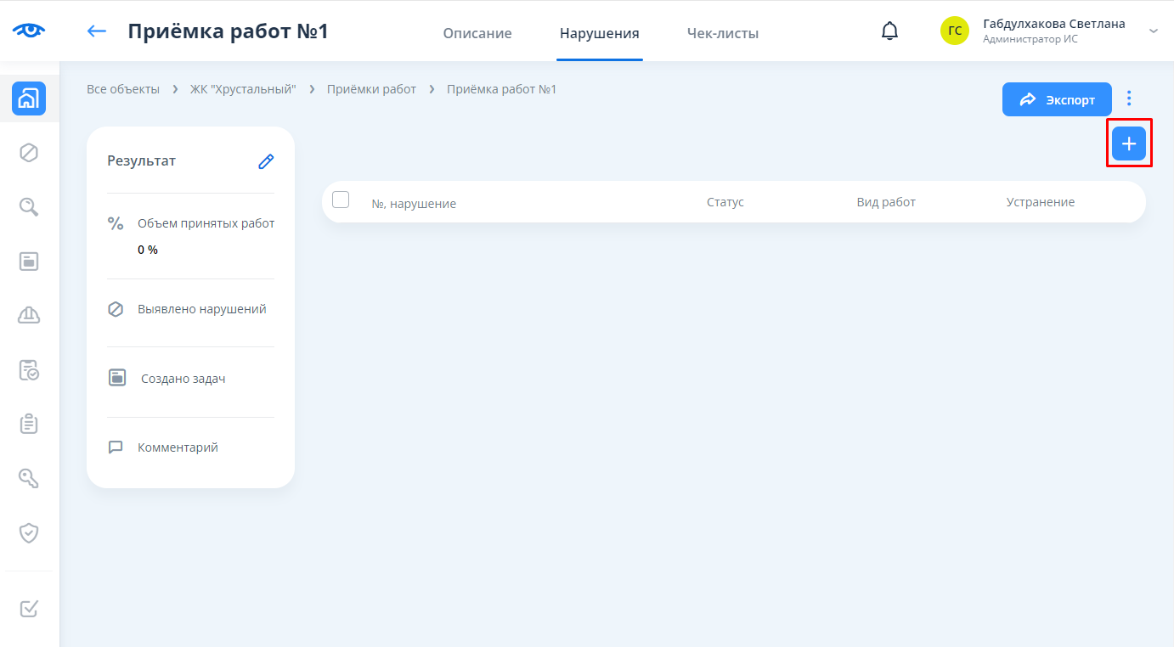Open the objects building icon in sidebar
This screenshot has height=647, width=1174.
29,99
